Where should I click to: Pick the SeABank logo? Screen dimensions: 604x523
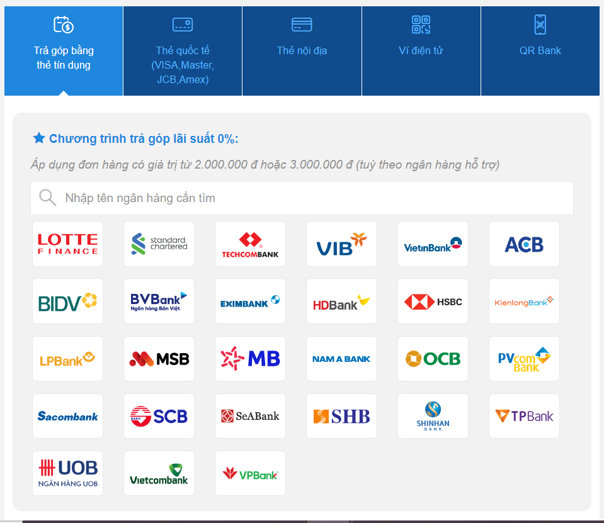(x=251, y=416)
